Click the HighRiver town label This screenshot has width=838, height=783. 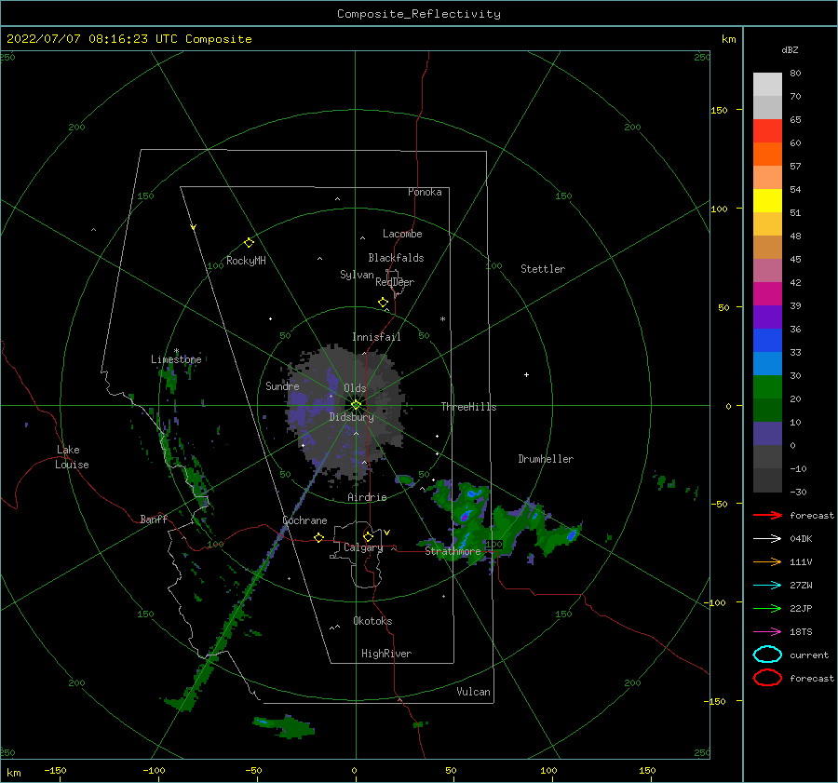click(x=386, y=654)
